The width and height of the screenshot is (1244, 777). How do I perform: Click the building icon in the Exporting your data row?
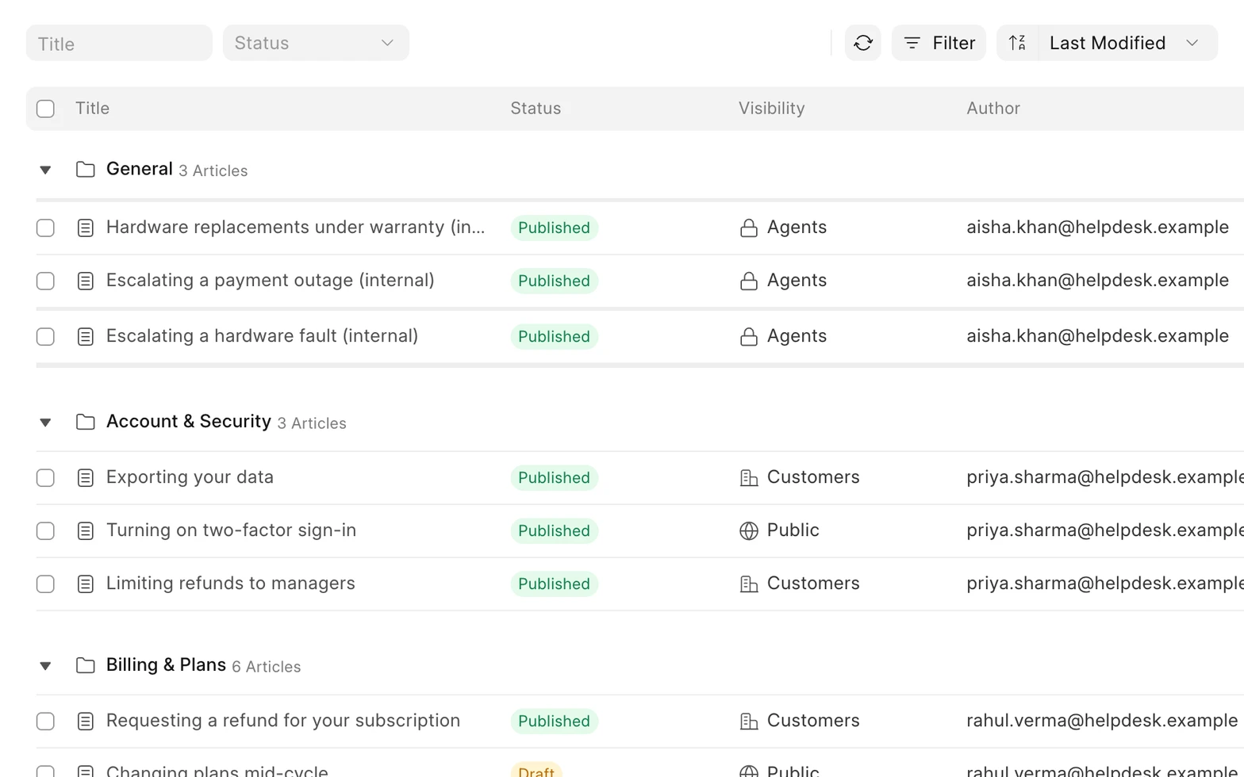(x=748, y=477)
